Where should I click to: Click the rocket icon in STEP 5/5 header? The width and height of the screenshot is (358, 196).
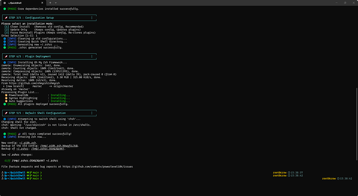click(6, 113)
